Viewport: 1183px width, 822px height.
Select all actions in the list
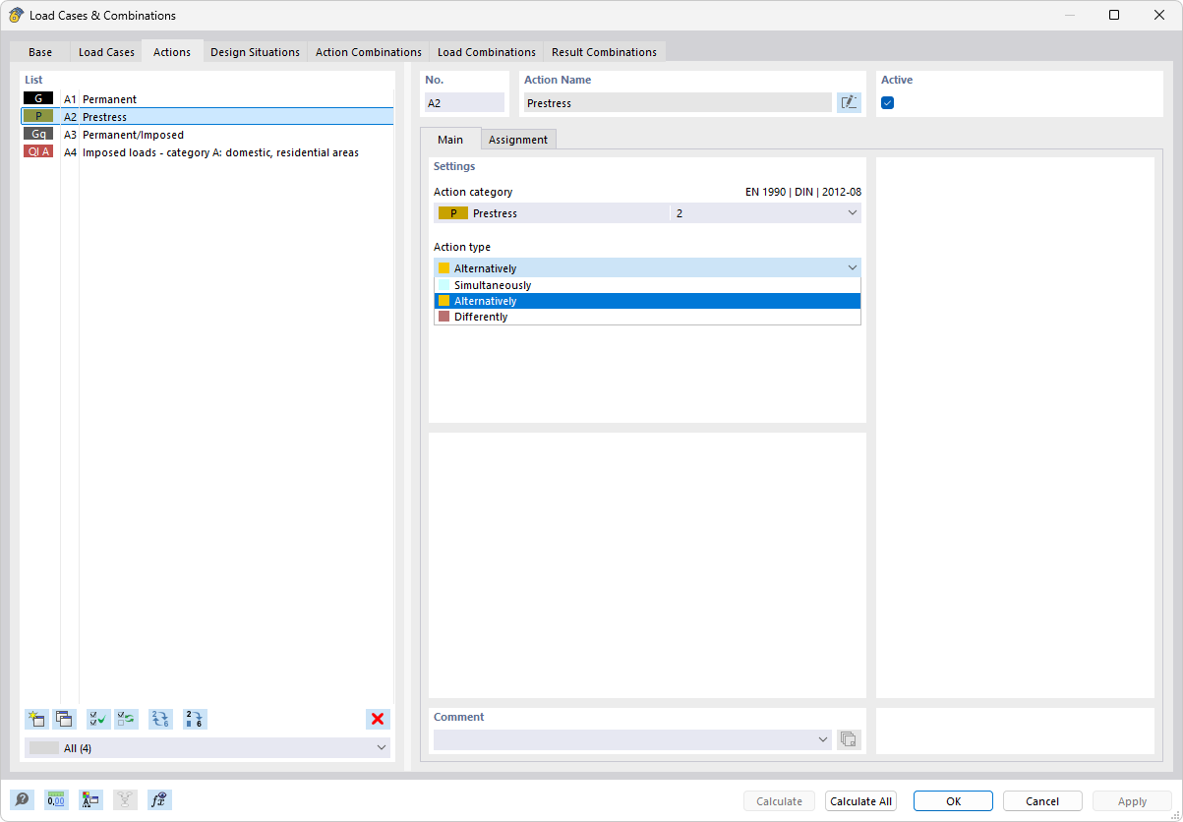pyautogui.click(x=97, y=719)
